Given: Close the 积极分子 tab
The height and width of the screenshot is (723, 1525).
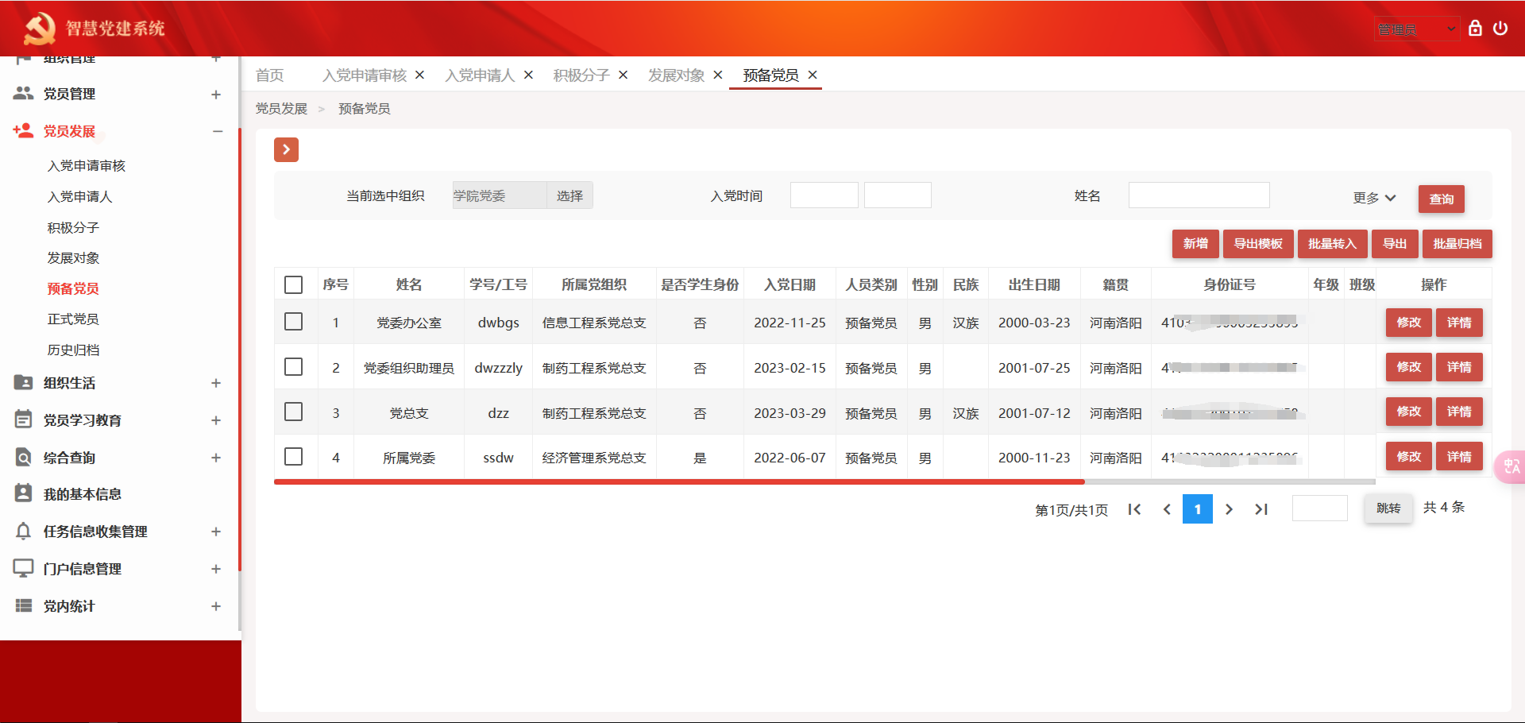Looking at the screenshot, I should pos(624,75).
